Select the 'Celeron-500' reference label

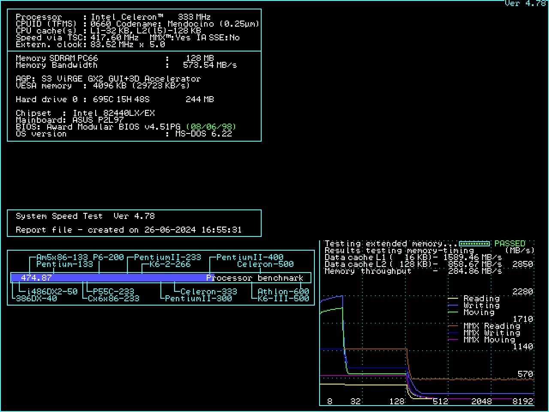click(x=265, y=264)
